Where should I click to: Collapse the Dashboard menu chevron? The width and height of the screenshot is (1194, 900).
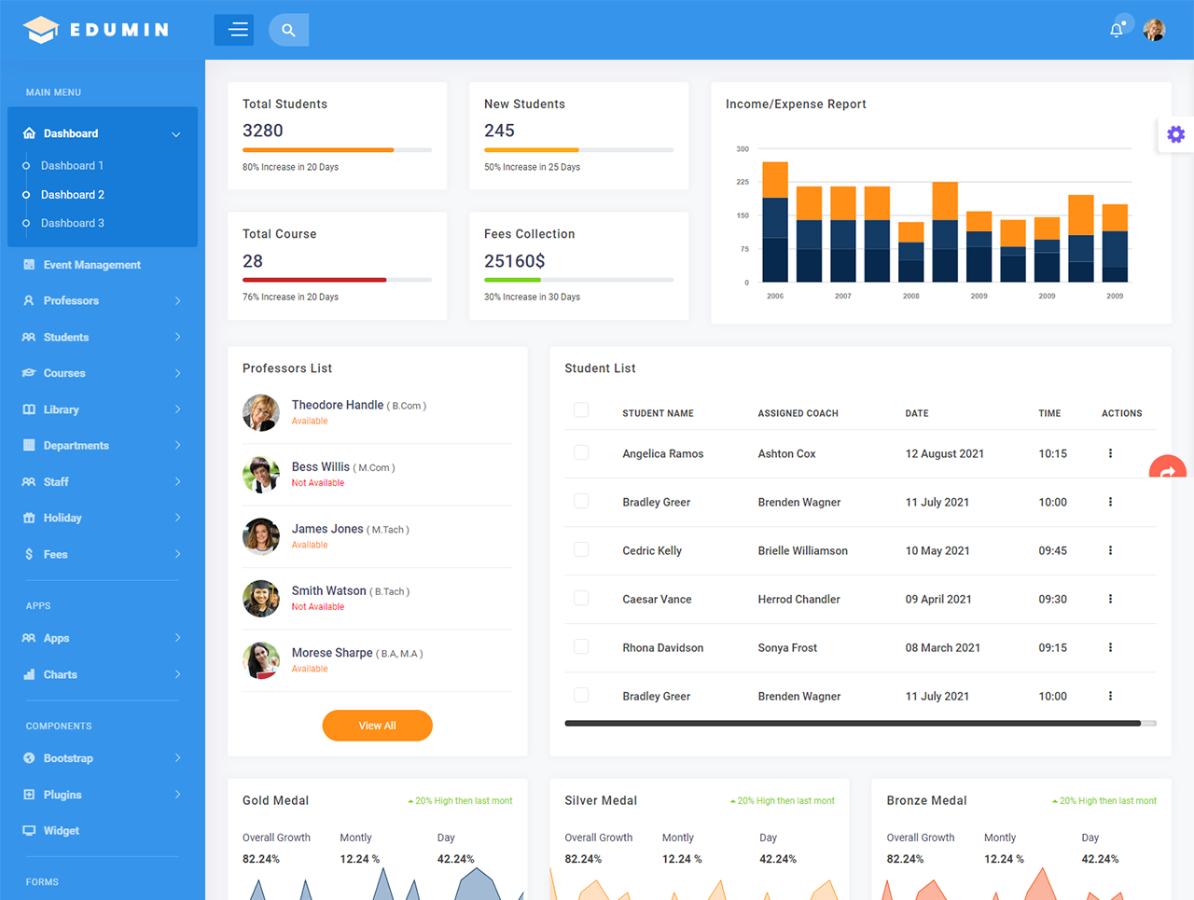pyautogui.click(x=175, y=133)
